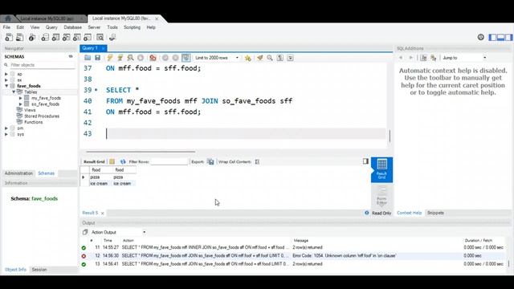Create a new SQL tab from main toolbar
Viewport: 514px width, 289px height.
[9, 38]
